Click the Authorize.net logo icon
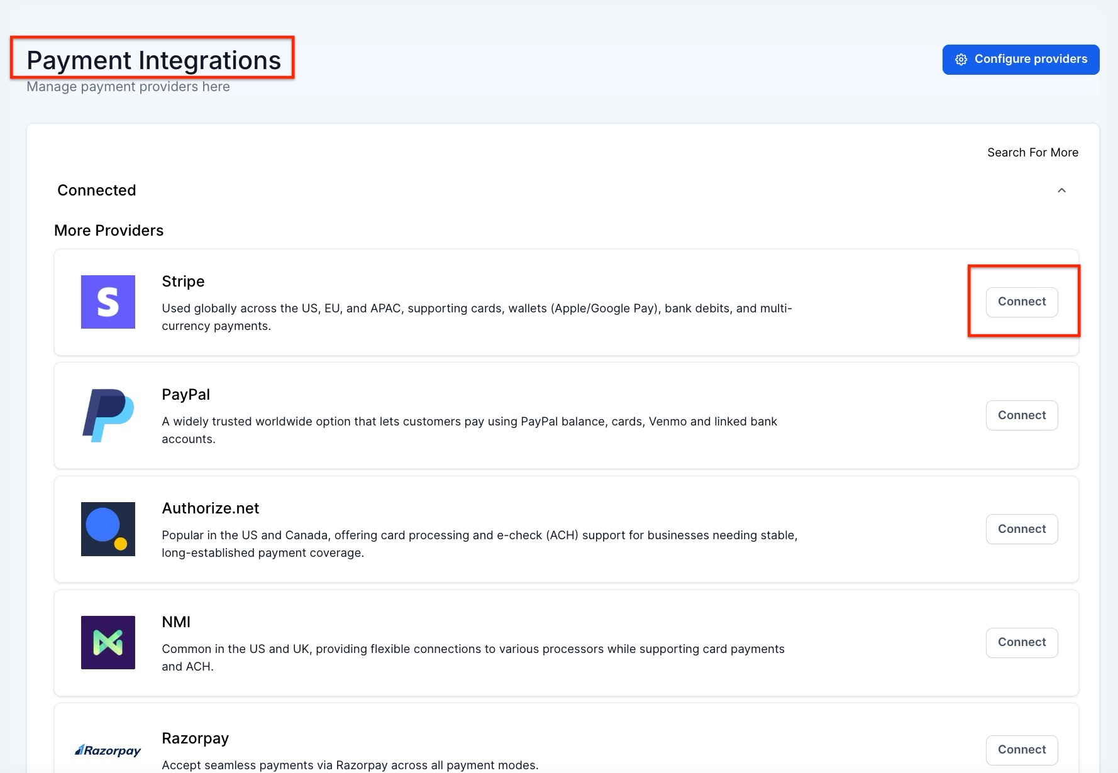This screenshot has width=1118, height=773. point(108,529)
